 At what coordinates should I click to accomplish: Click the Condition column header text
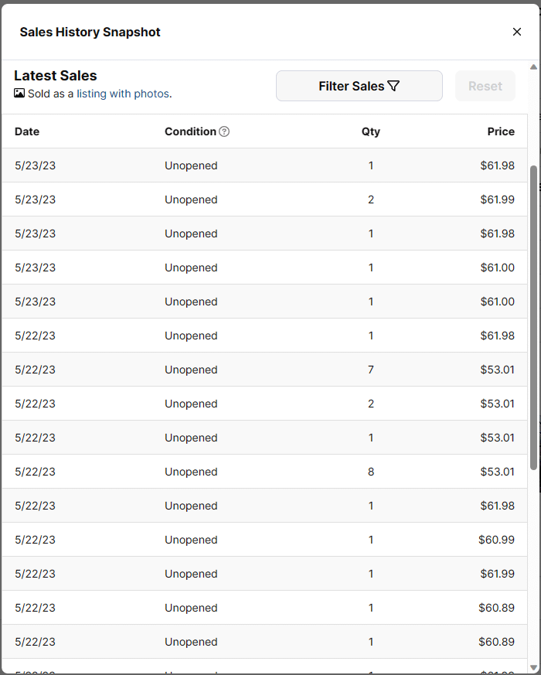[190, 131]
